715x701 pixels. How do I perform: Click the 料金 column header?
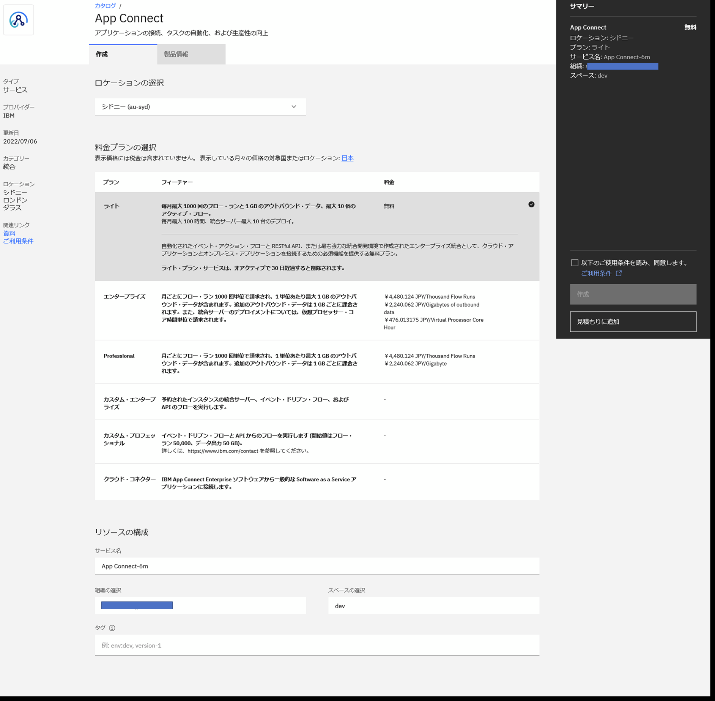[x=389, y=182]
